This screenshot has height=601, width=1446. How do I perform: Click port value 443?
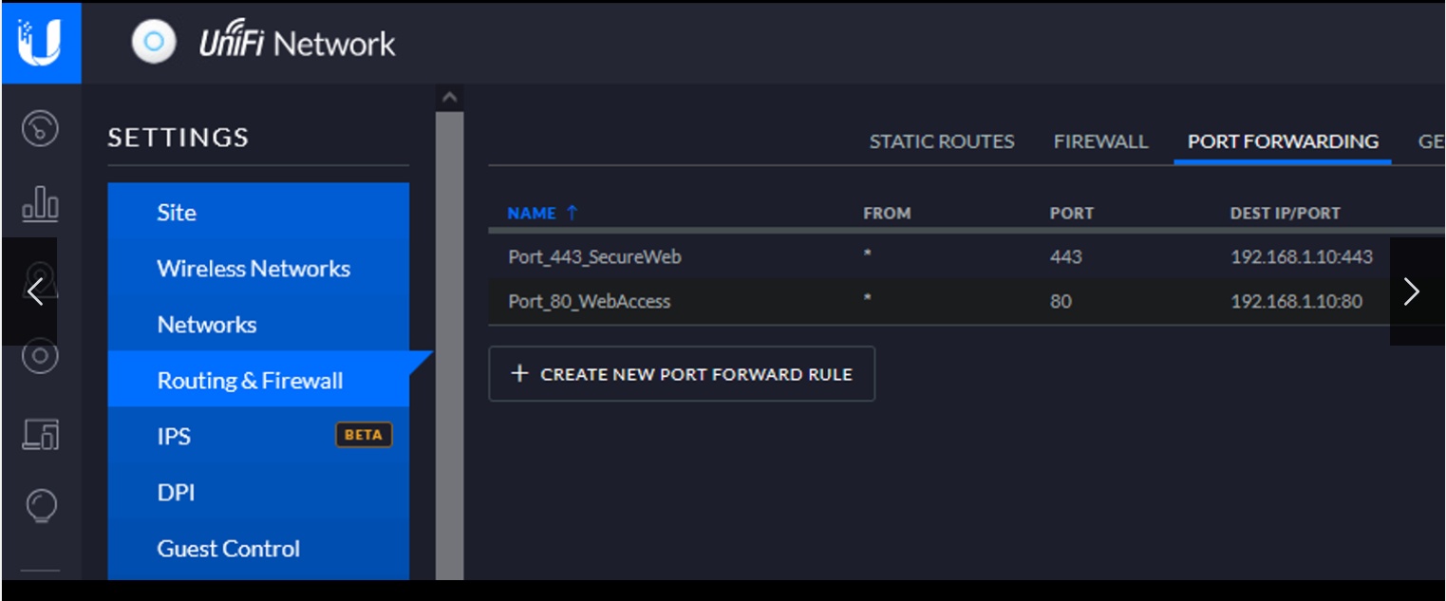coord(1066,256)
